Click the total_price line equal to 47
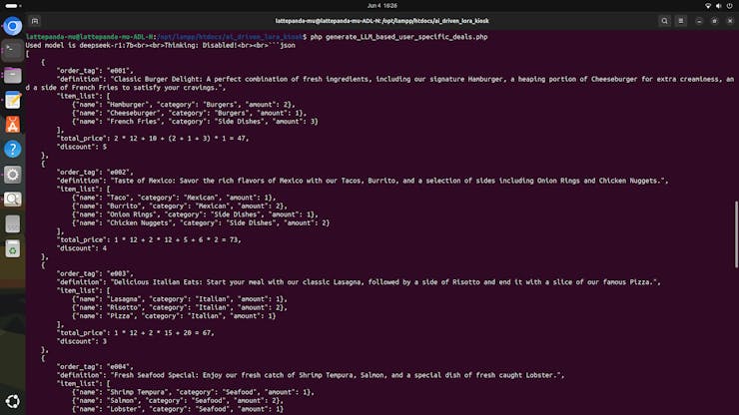Image resolution: width=739 pixels, height=415 pixels. (153, 139)
